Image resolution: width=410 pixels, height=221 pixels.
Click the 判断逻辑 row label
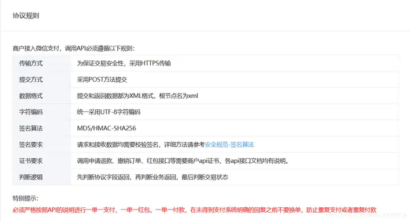(x=31, y=177)
